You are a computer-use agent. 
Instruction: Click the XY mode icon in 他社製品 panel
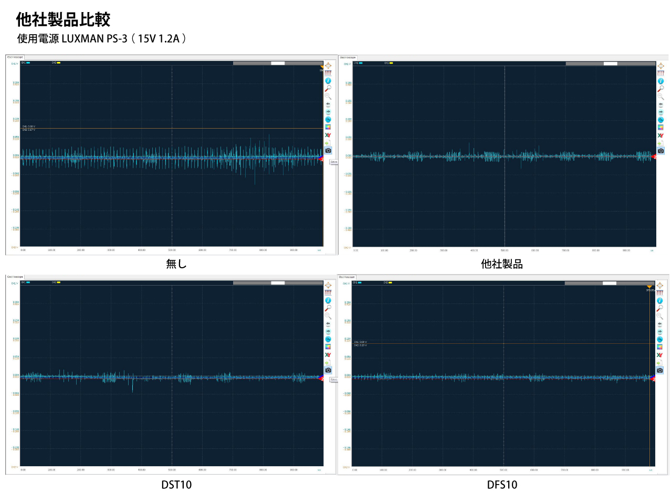tap(660, 135)
